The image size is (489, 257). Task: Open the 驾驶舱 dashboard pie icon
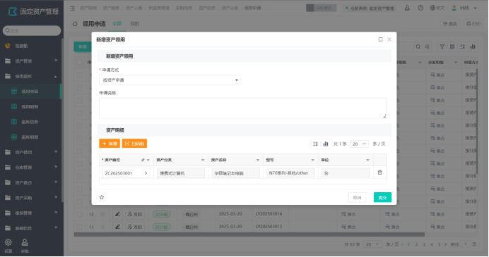(8, 46)
